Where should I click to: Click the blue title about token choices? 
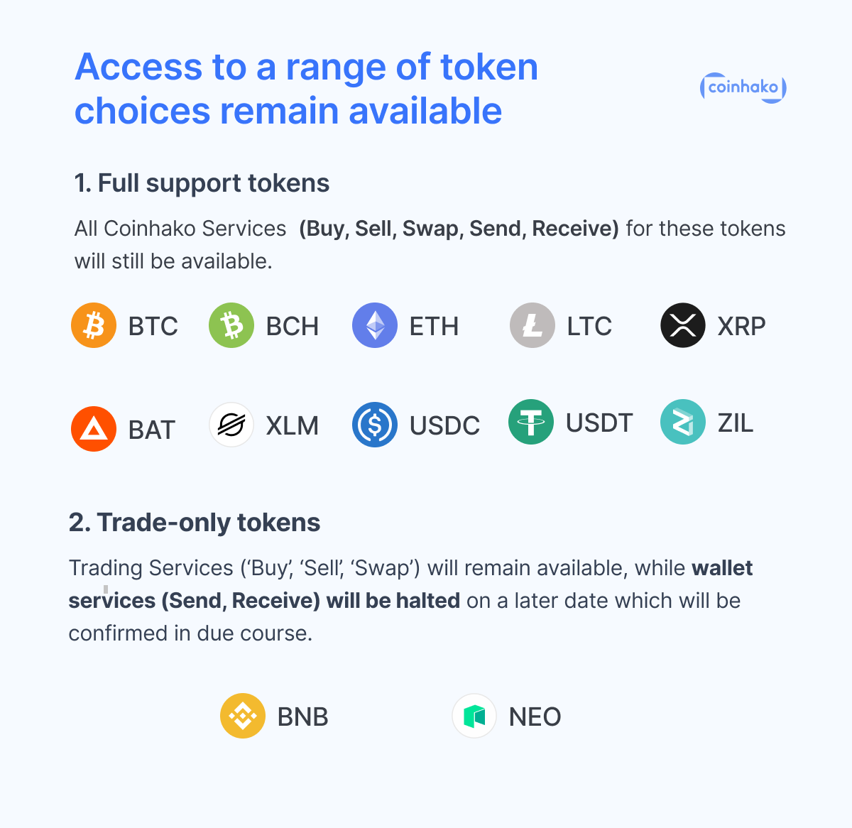[x=306, y=89]
